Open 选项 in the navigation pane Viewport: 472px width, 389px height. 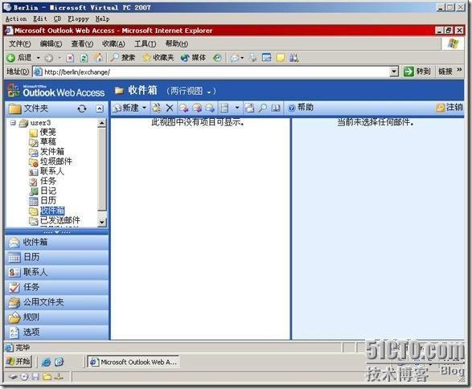pos(56,332)
